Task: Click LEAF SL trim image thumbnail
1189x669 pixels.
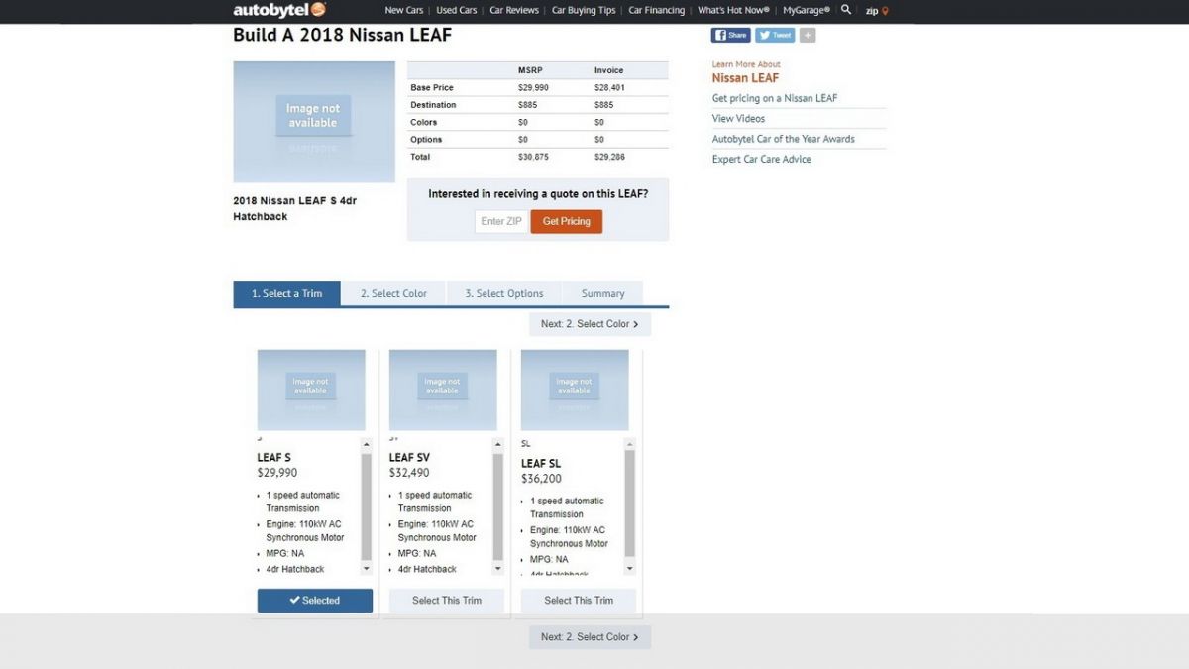Action: point(575,390)
